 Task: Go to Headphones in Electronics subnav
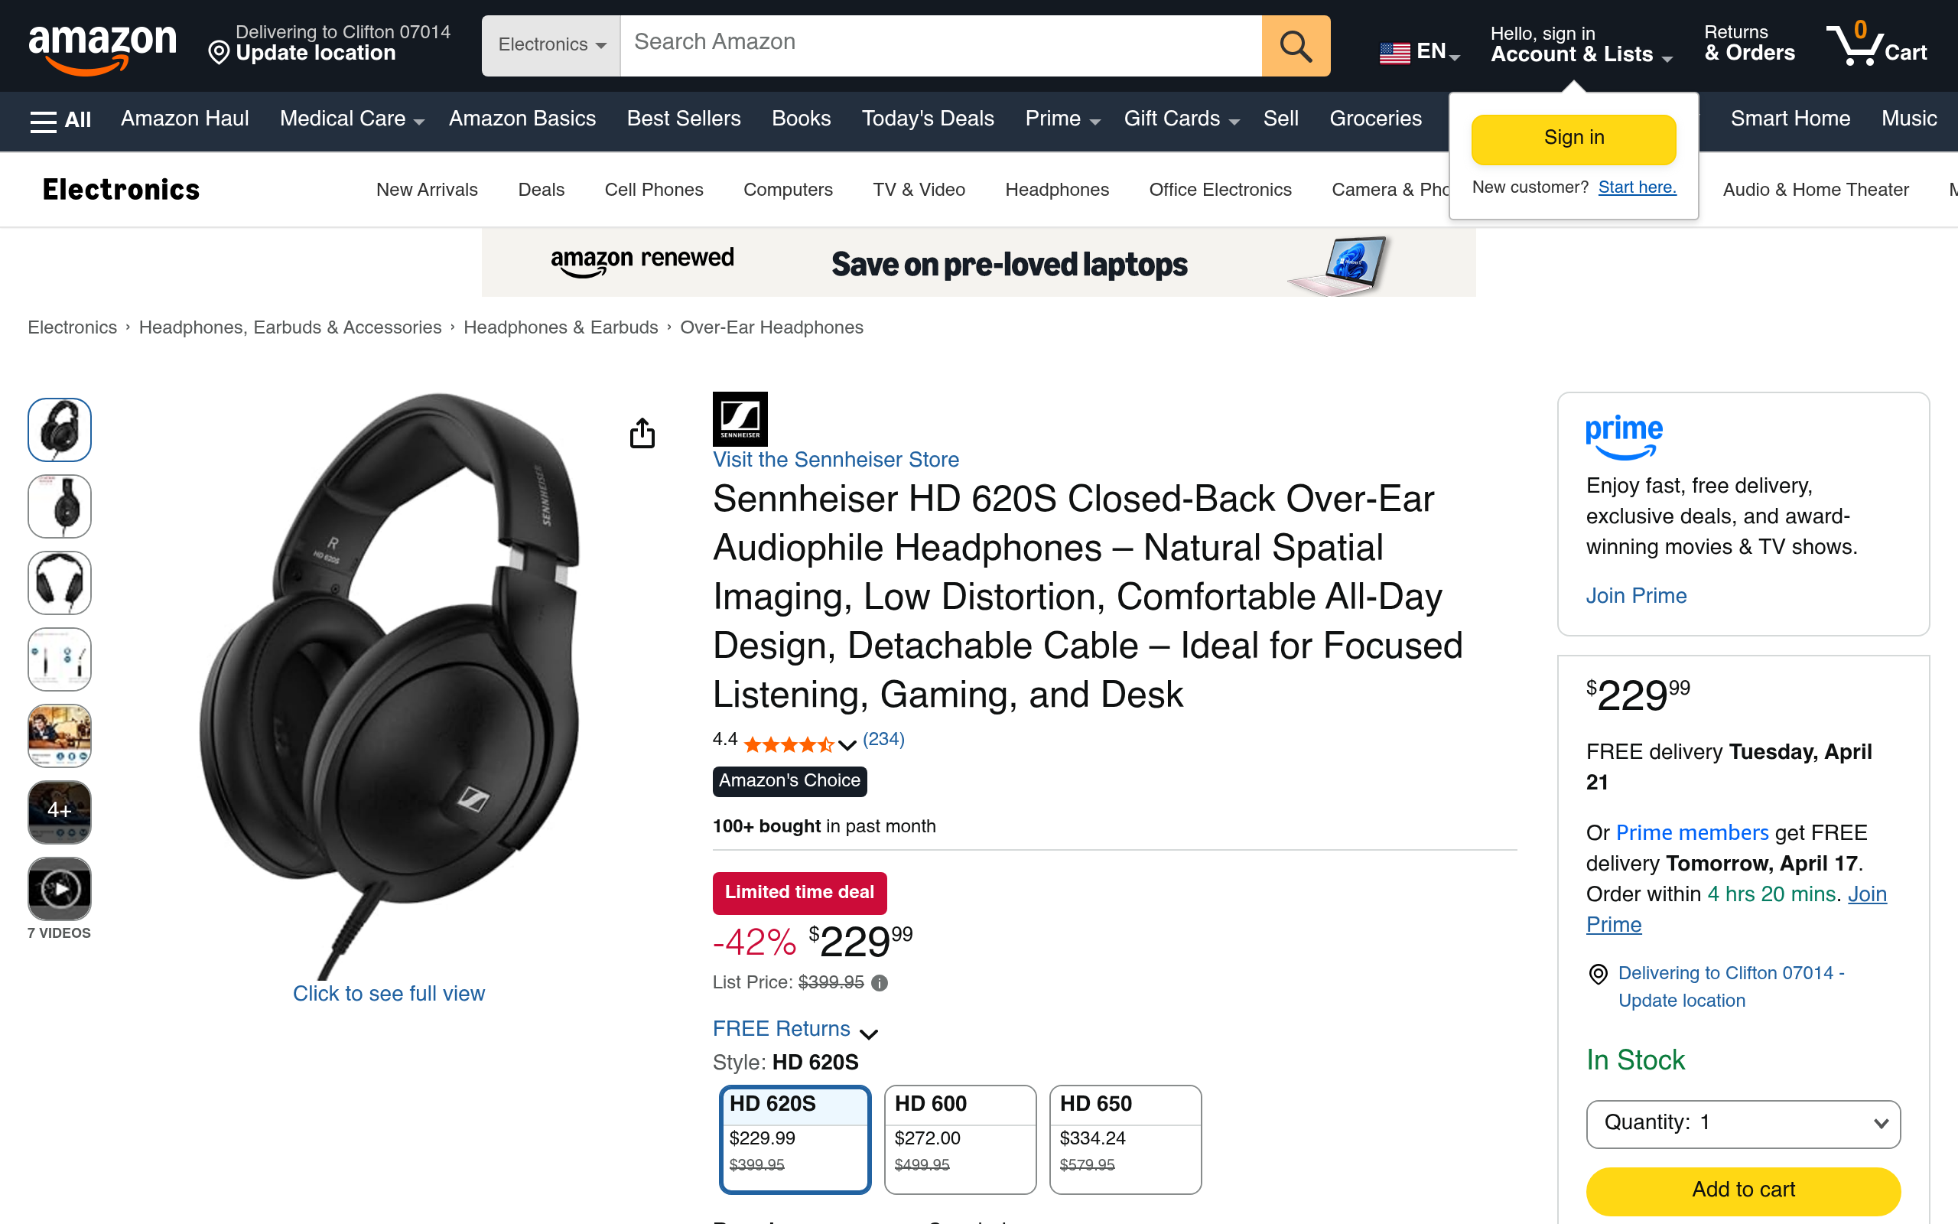point(1057,190)
